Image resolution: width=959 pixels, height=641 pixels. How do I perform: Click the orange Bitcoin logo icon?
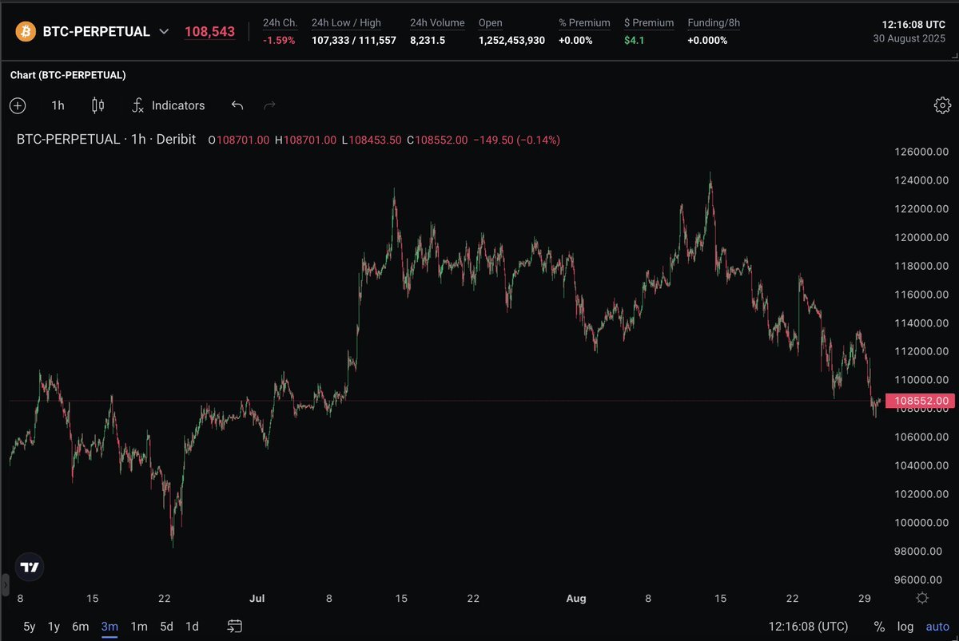[26, 32]
